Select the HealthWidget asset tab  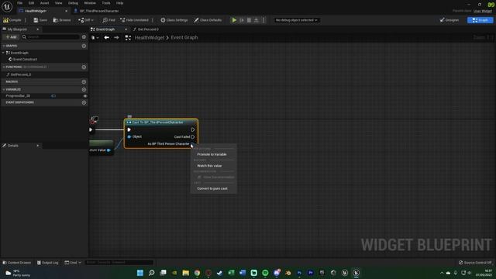pyautogui.click(x=36, y=11)
